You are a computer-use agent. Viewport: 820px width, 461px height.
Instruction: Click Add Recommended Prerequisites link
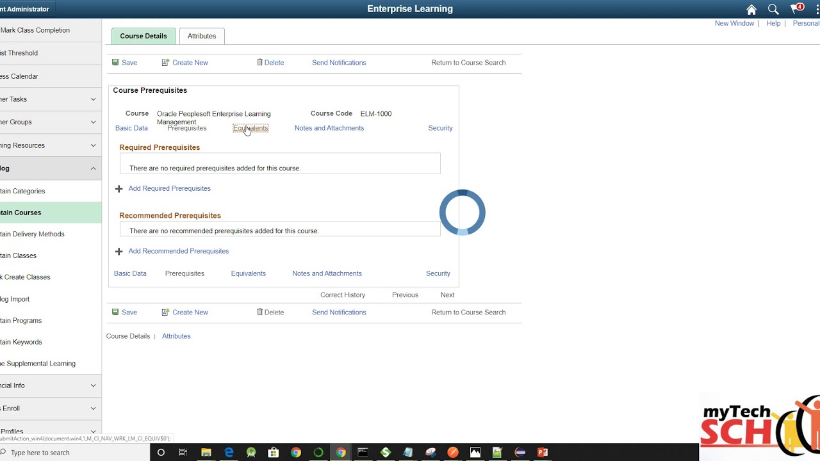coord(178,251)
